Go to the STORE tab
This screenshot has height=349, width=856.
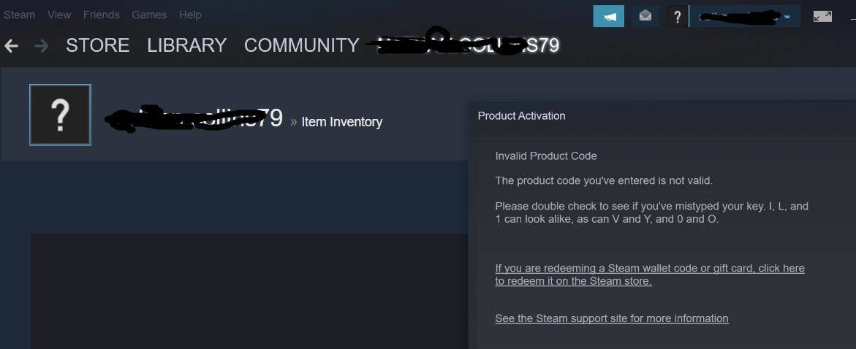point(97,45)
